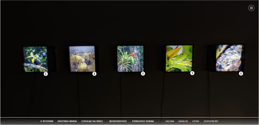Open the info icon for the spiky plants photo
Screen dimensions: 259x125
coord(94,74)
